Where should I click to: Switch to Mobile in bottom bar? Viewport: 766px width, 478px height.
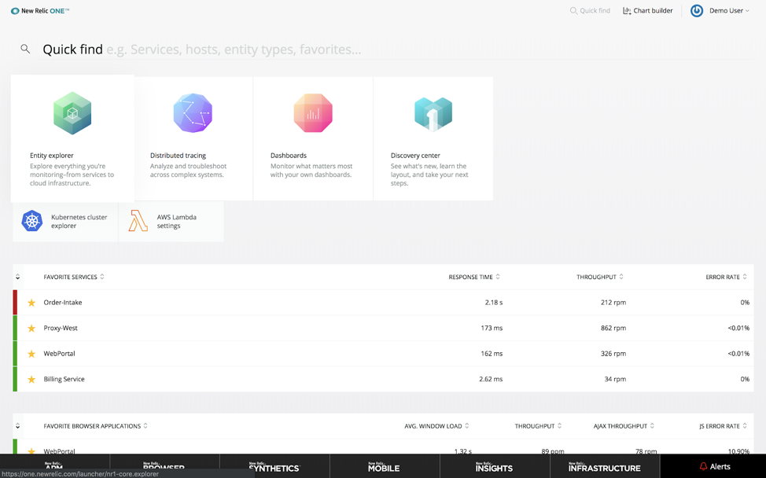pyautogui.click(x=385, y=466)
